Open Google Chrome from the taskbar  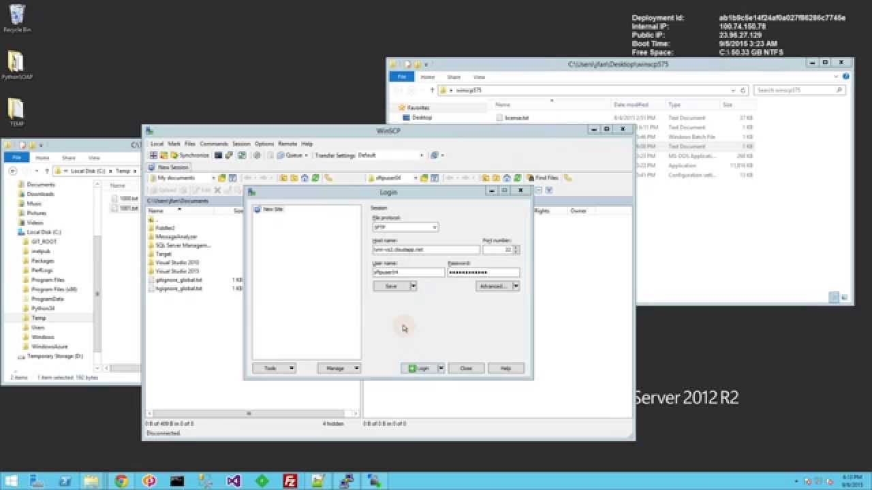(x=121, y=481)
